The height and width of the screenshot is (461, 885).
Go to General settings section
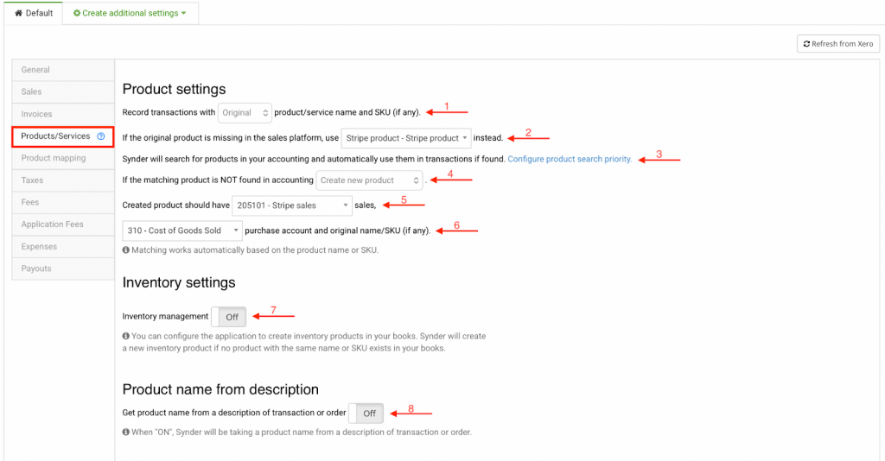[36, 70]
